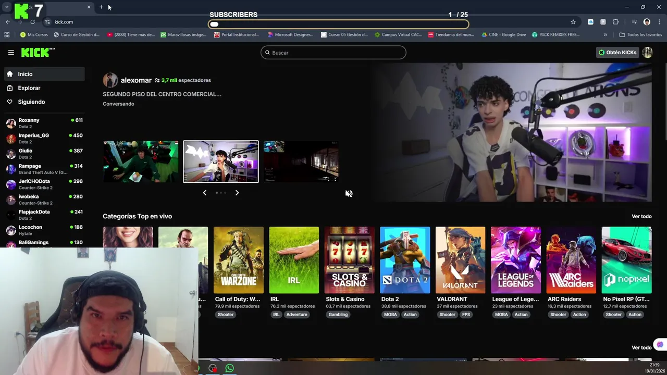
Task: Click Shooter tag under Call of Duty
Action: (x=226, y=315)
